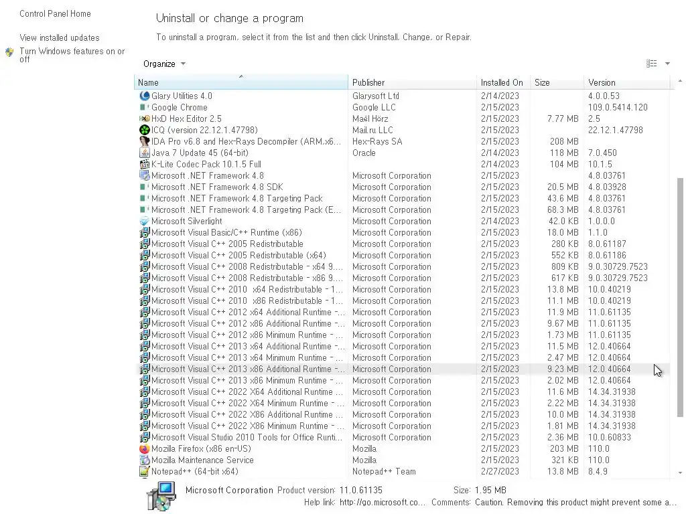Click the Google Chrome program icon
The image size is (686, 514).
click(145, 107)
